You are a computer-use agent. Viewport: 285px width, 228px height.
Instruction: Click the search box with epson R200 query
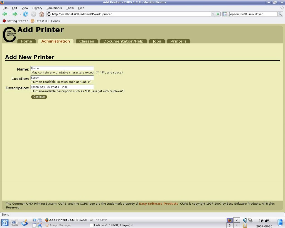pos(253,14)
